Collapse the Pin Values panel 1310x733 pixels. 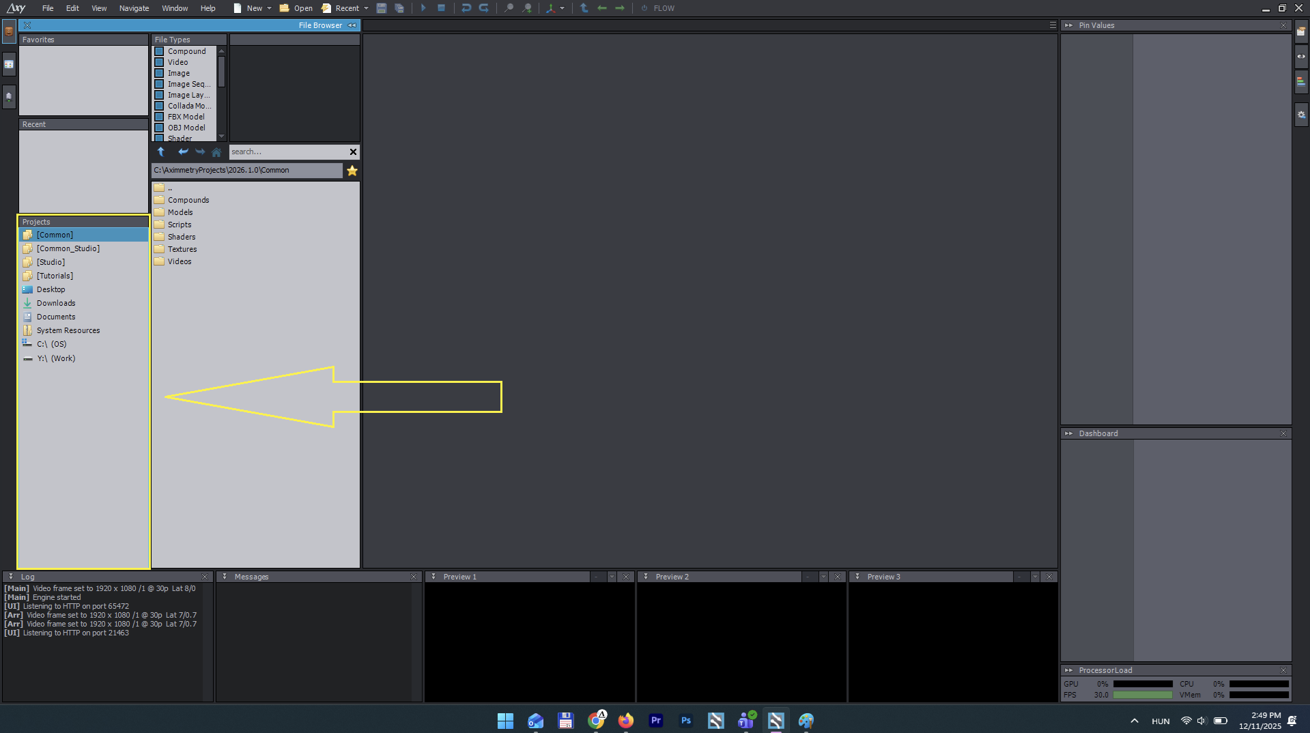tap(1068, 25)
